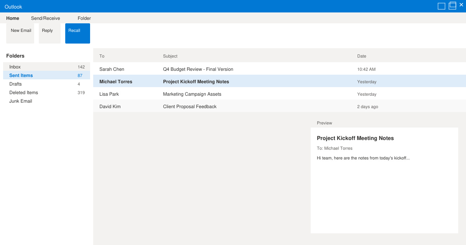Click the Reply button
Screen dimensions: 466x245
(x=50, y=33)
